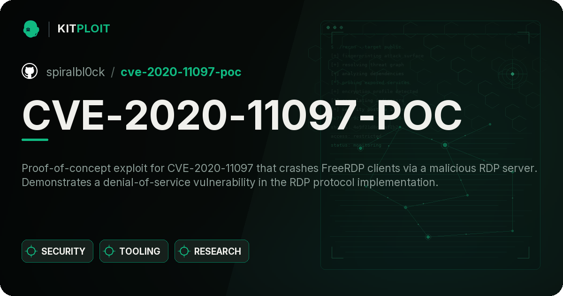Image resolution: width=563 pixels, height=296 pixels.
Task: Click the radar target icon in mock window
Action: click(x=512, y=74)
